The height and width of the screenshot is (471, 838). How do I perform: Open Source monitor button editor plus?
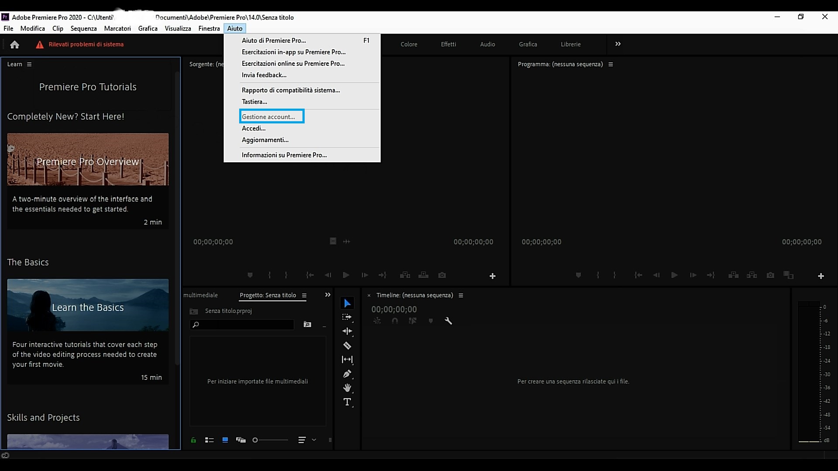click(x=492, y=276)
